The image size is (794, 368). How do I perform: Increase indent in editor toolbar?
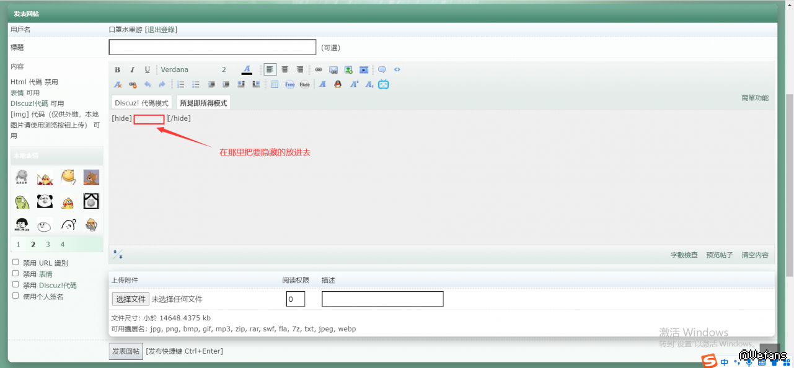226,84
